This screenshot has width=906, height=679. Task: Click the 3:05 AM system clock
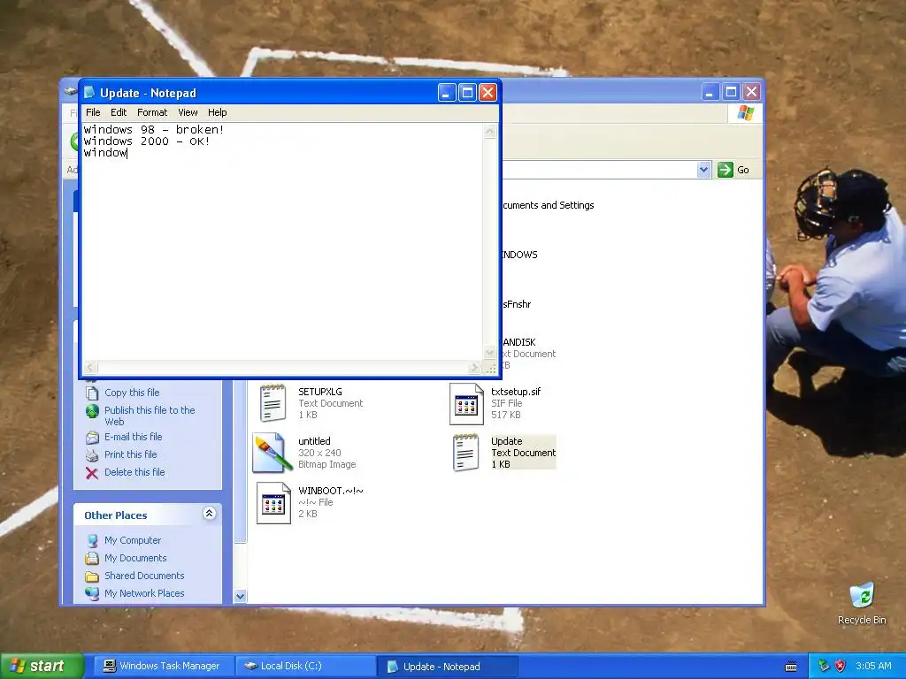click(873, 667)
